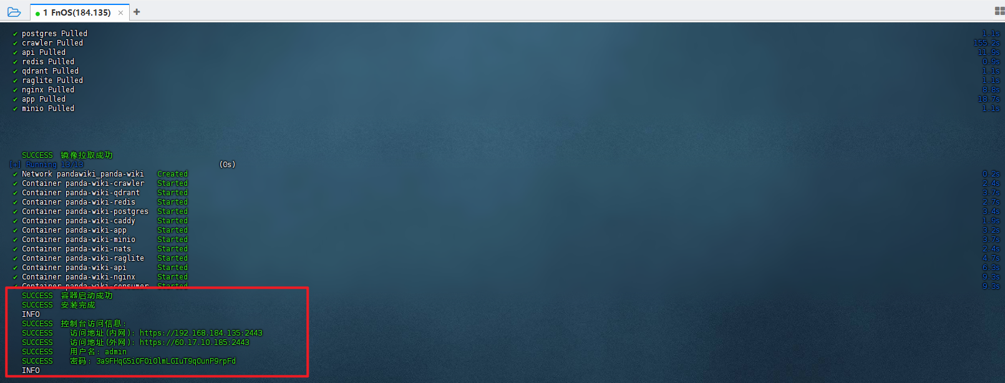Image resolution: width=1005 pixels, height=383 pixels.
Task: Click the Created status for the network
Action: click(x=172, y=174)
